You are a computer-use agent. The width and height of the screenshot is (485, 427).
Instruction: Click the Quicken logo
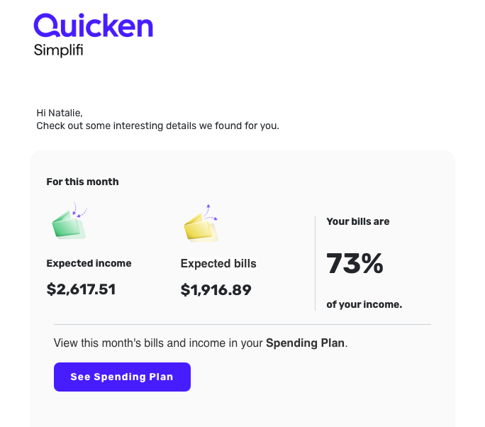(x=93, y=26)
